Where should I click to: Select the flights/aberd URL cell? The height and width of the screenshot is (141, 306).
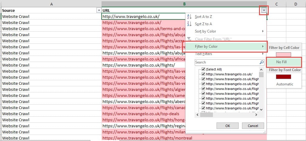pos(144,101)
